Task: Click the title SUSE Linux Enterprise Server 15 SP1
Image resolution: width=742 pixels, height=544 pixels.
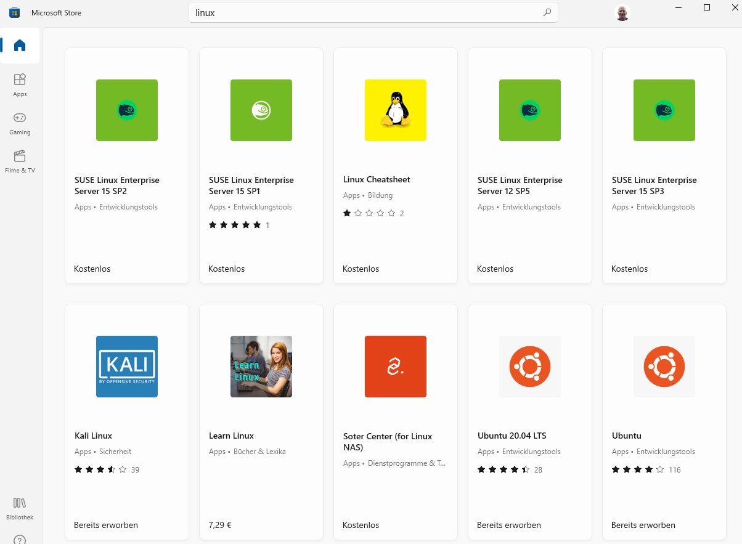Action: click(251, 185)
